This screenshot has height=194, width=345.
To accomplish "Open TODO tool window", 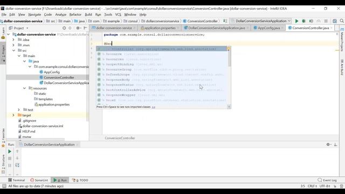I will (x=80, y=180).
